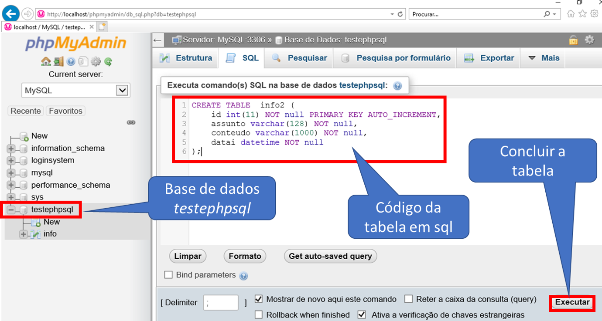Expand the performance_schema database node
The image size is (602, 321).
pyautogui.click(x=11, y=185)
